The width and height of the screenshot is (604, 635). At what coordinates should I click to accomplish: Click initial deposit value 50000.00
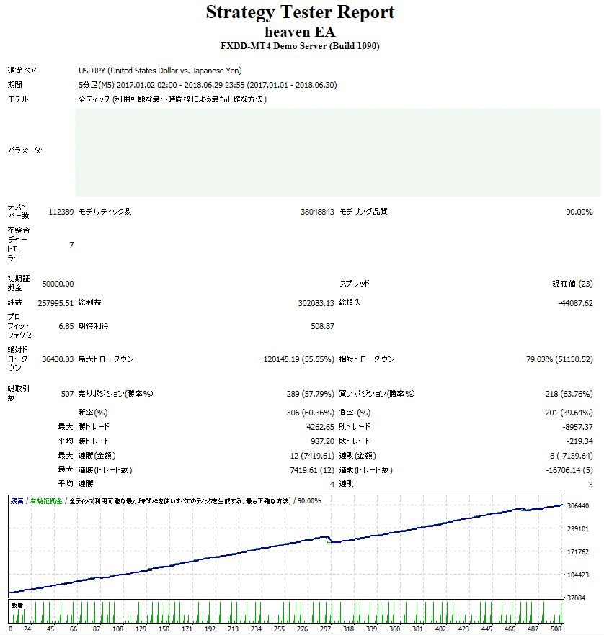click(58, 284)
